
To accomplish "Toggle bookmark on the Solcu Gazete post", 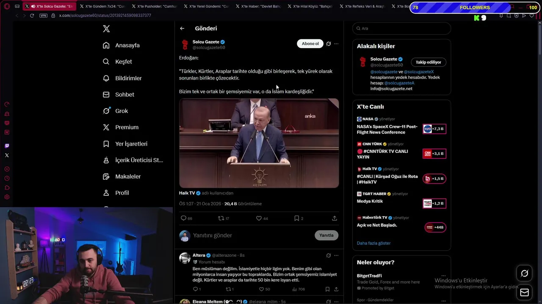I will coord(297,218).
